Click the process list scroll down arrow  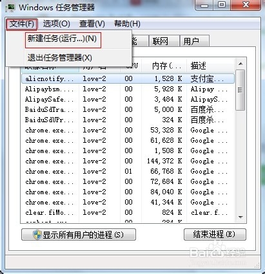point(240,217)
